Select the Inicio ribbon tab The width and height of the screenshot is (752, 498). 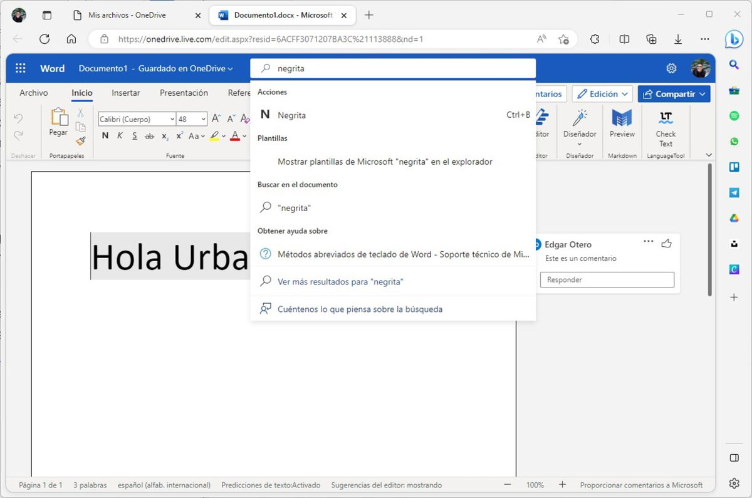coord(82,93)
